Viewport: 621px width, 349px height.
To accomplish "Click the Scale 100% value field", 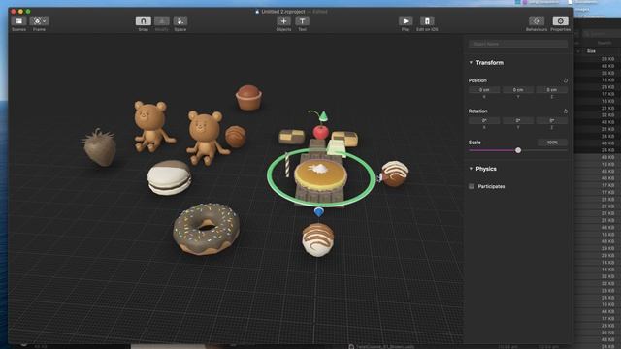I will point(552,143).
